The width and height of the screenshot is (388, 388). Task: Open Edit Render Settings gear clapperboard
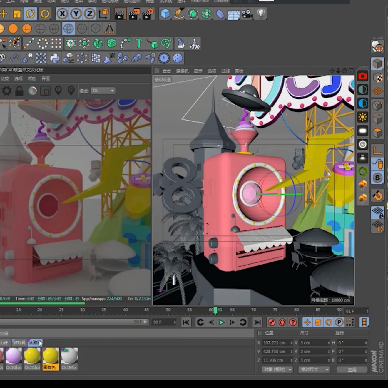(148, 14)
